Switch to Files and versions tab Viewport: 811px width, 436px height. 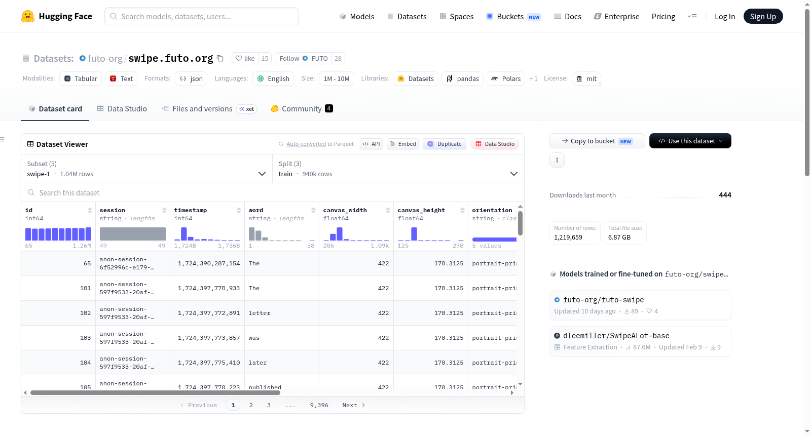[x=209, y=108]
